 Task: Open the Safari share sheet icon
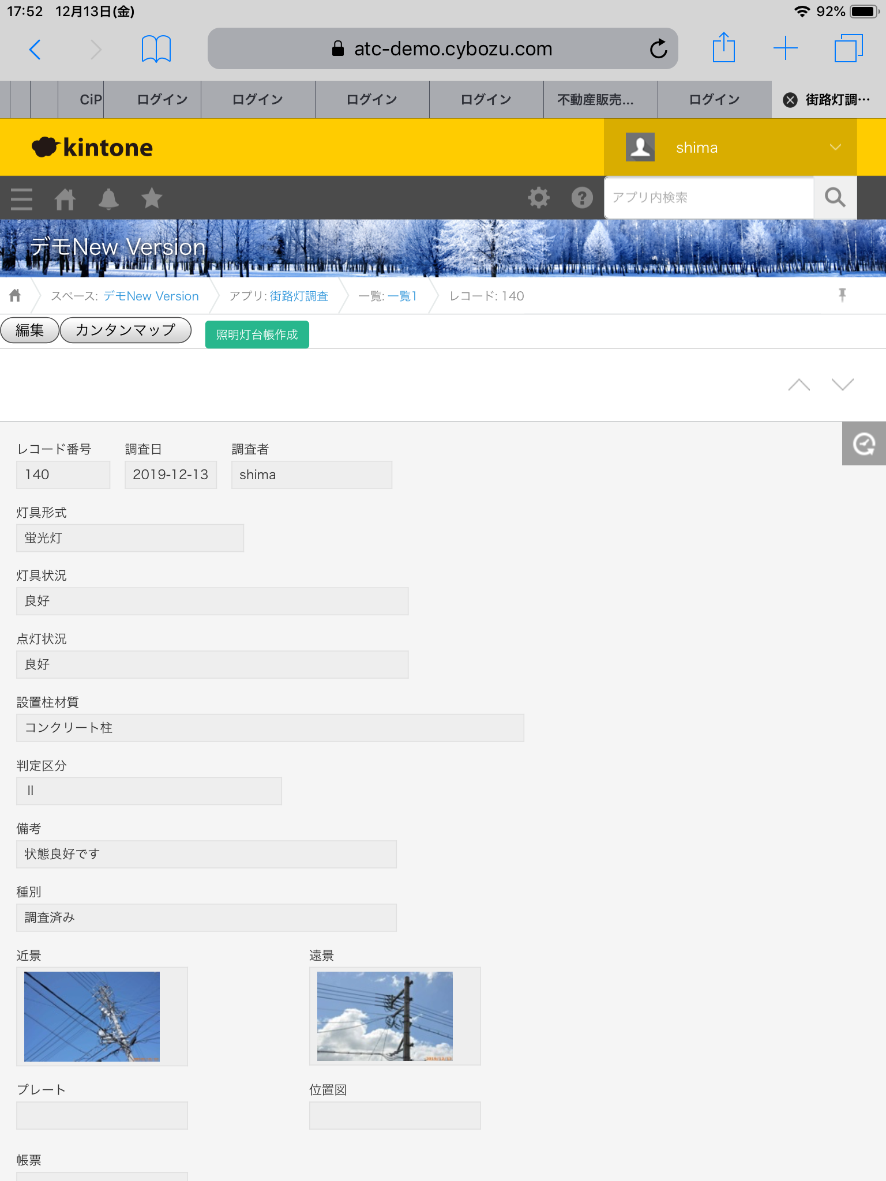(723, 47)
